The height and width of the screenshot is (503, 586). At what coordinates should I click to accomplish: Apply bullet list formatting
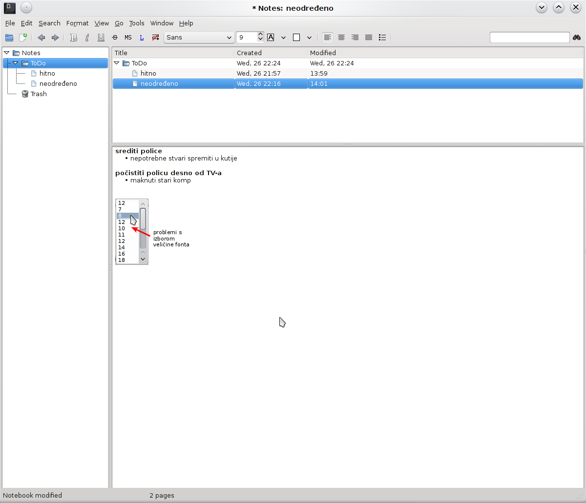(x=382, y=38)
